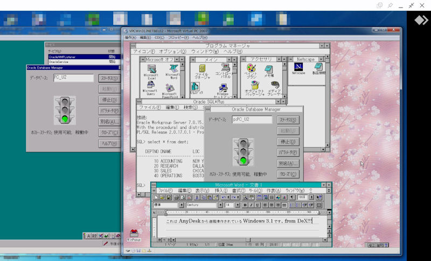Click Word horizontal scrollbar thumb

pyautogui.click(x=248, y=240)
